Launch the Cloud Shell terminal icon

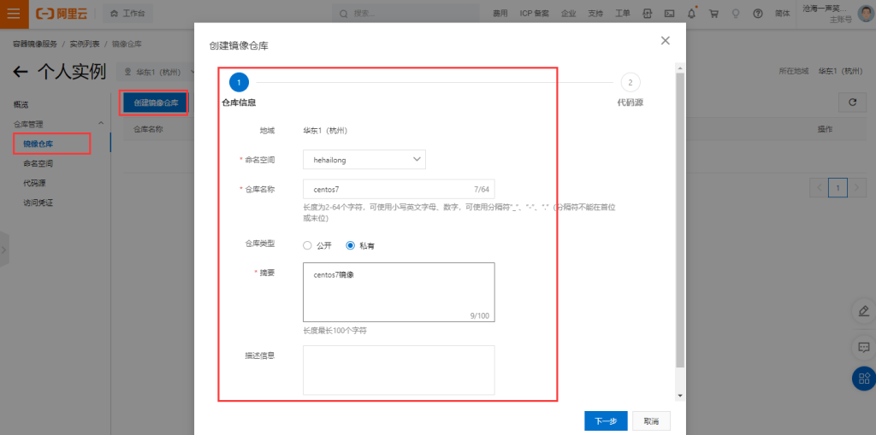[669, 14]
